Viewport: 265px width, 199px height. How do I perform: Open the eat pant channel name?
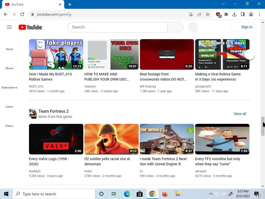201,171
